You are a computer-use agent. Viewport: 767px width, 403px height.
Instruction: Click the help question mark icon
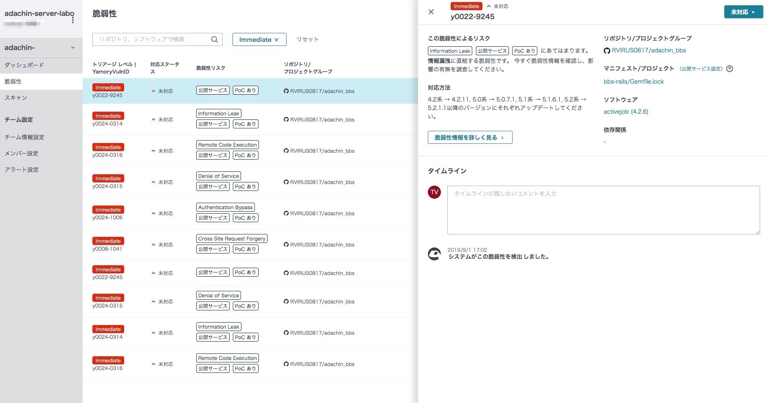[x=730, y=69]
